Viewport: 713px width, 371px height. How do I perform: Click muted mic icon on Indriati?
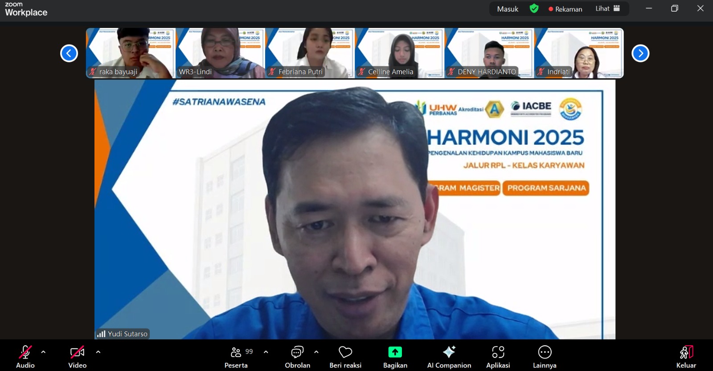(x=541, y=72)
